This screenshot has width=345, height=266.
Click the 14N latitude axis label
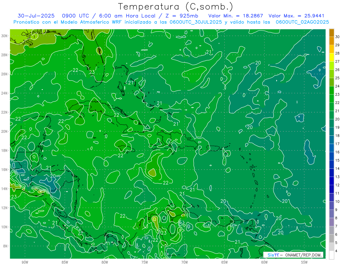pos(5,189)
